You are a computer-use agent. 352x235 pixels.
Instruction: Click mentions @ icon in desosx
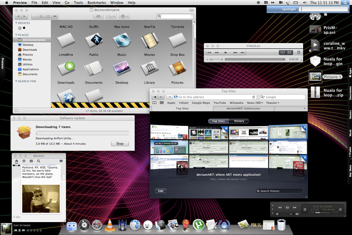click(24, 161)
